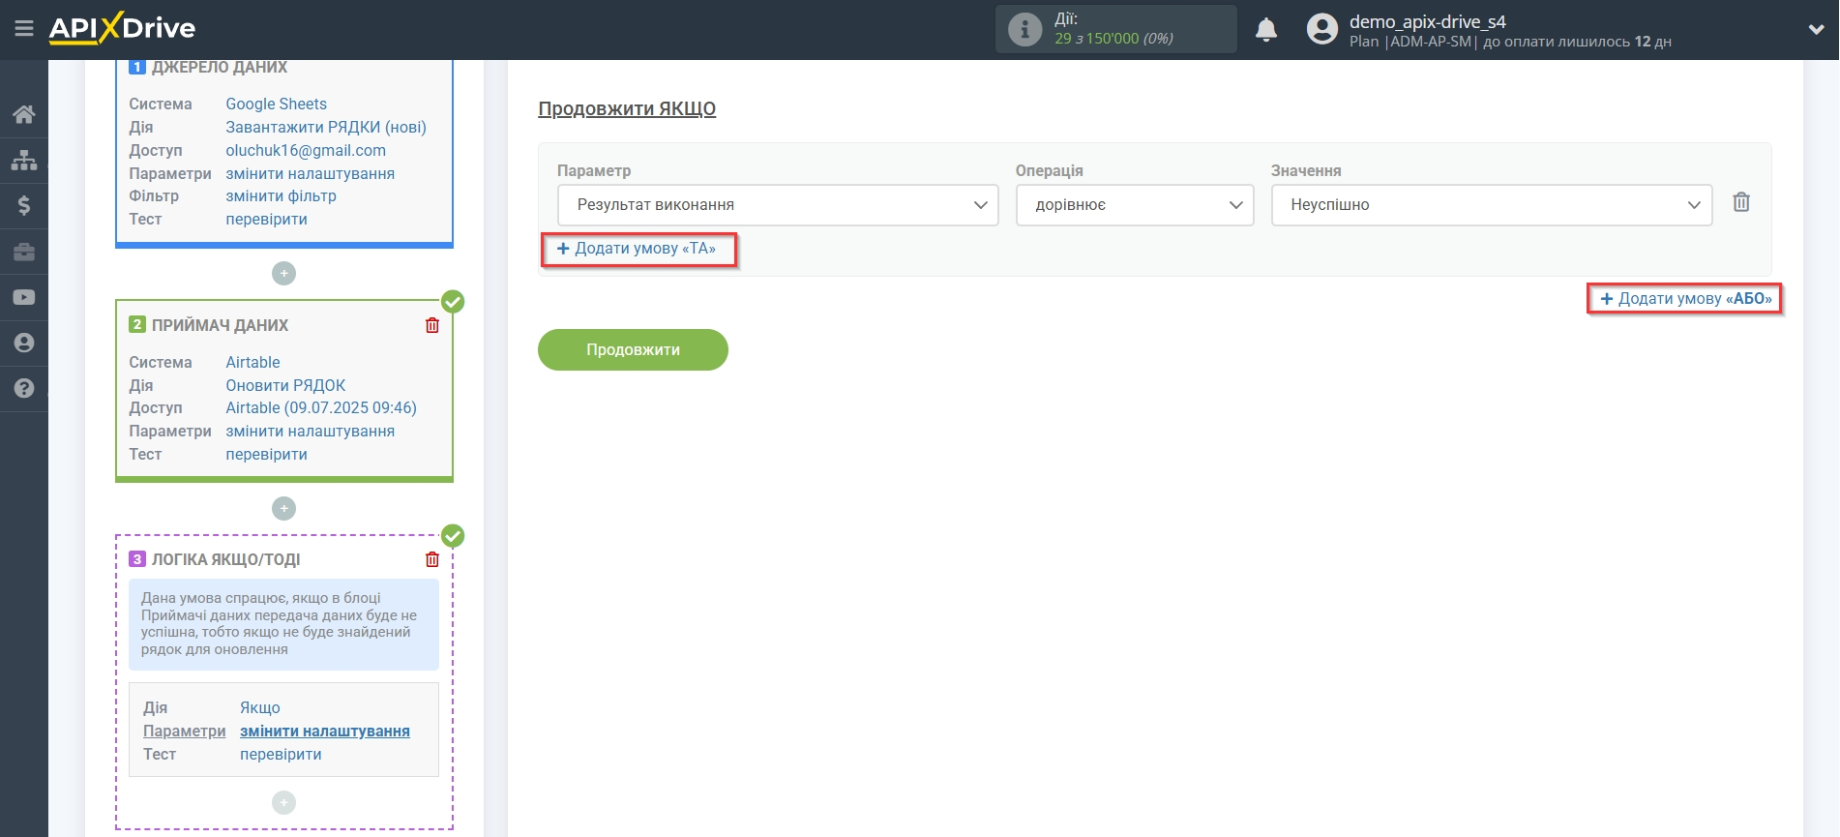The width and height of the screenshot is (1840, 837).
Task: Click the info icon beside actions counter
Action: tap(1024, 29)
